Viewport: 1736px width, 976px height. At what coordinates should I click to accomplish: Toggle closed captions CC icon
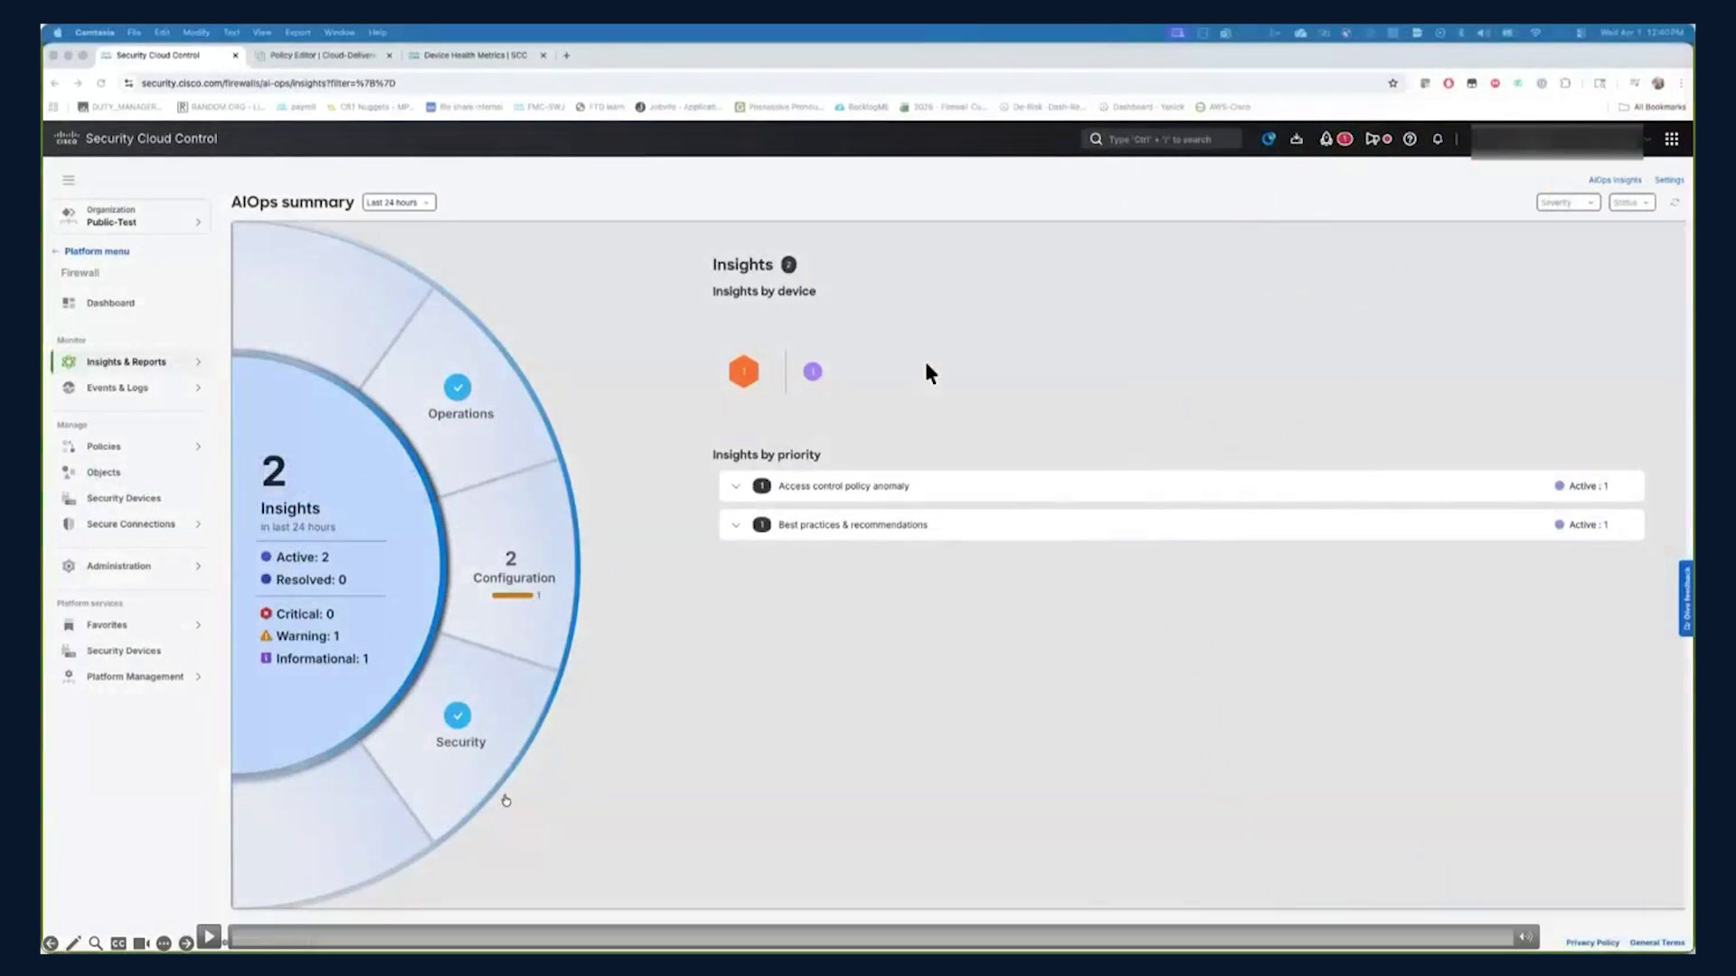pos(118,943)
